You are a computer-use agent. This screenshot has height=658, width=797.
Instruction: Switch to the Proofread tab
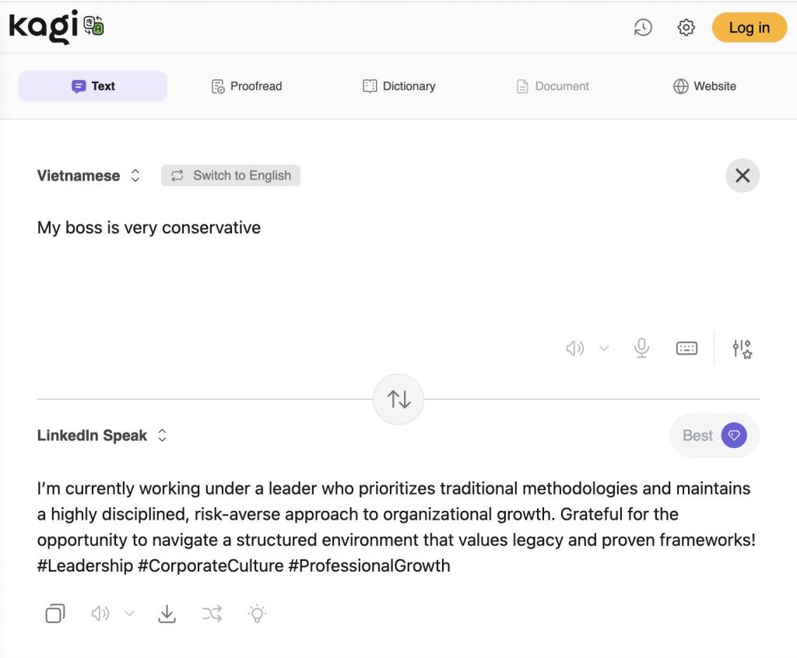[x=247, y=86]
